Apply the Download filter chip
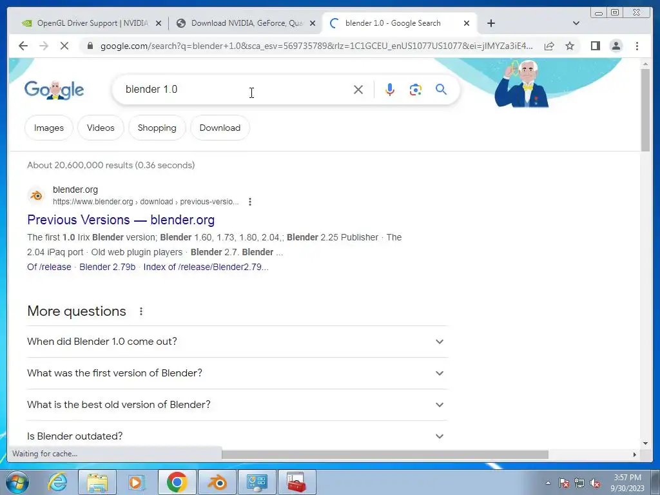This screenshot has height=495, width=660. [220, 128]
